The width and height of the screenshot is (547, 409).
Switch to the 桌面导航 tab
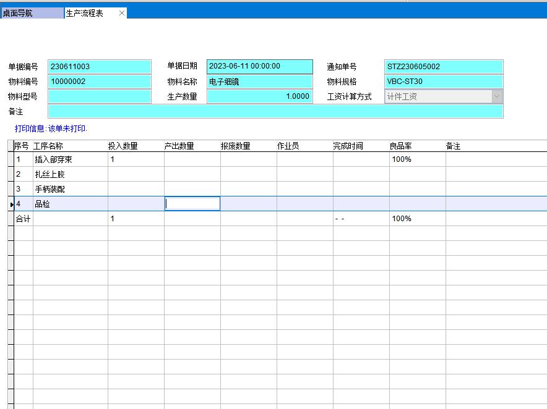31,13
